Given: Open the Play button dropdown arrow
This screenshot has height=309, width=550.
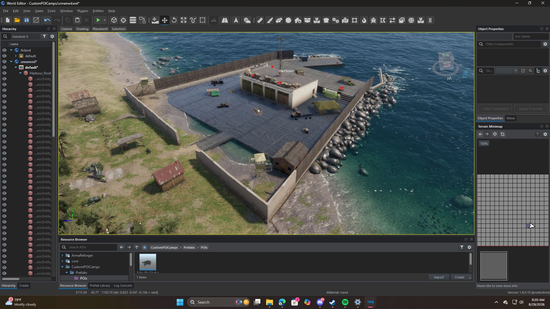Looking at the screenshot, I should [x=105, y=20].
